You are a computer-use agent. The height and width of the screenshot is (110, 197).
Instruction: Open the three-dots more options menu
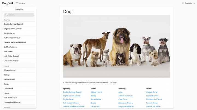(x=194, y=3)
